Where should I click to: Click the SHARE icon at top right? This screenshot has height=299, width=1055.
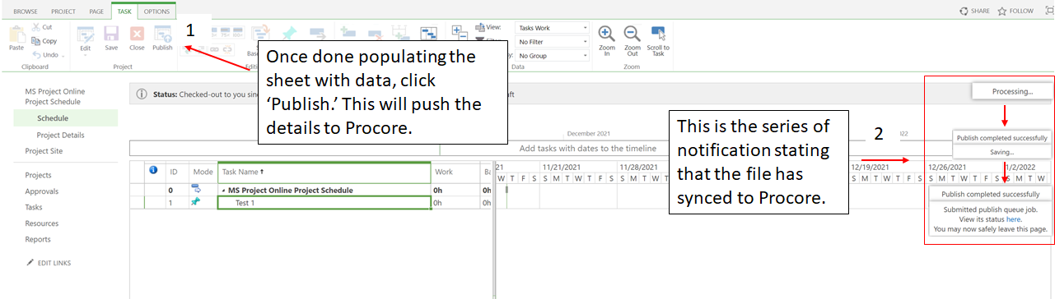tap(964, 11)
